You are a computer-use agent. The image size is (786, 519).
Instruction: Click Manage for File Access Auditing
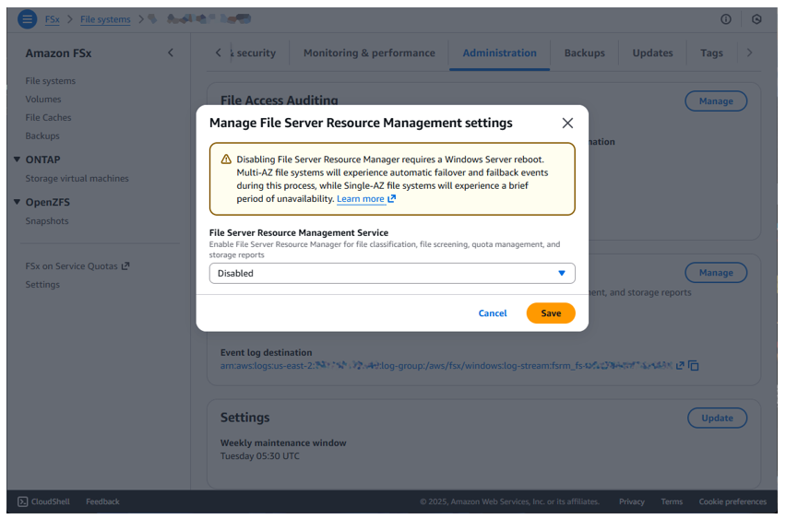pos(716,101)
